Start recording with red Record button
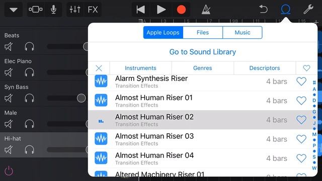Screen dimensions: 322x181 181,10
